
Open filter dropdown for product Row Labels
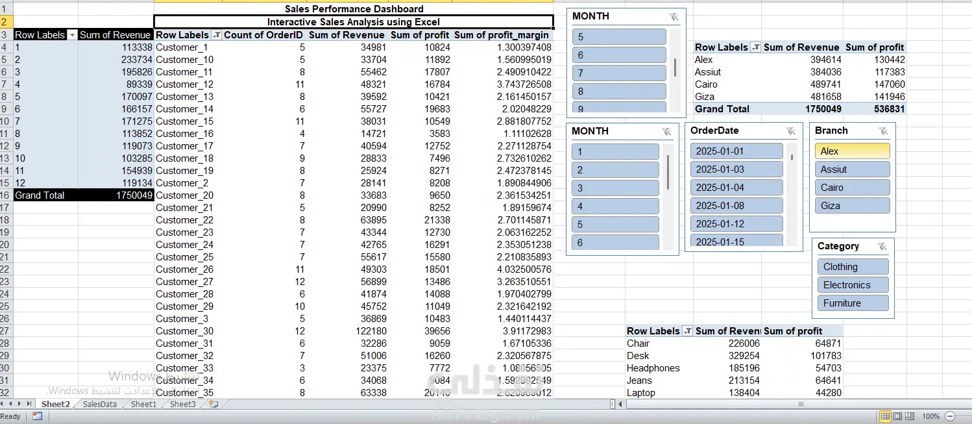(687, 331)
